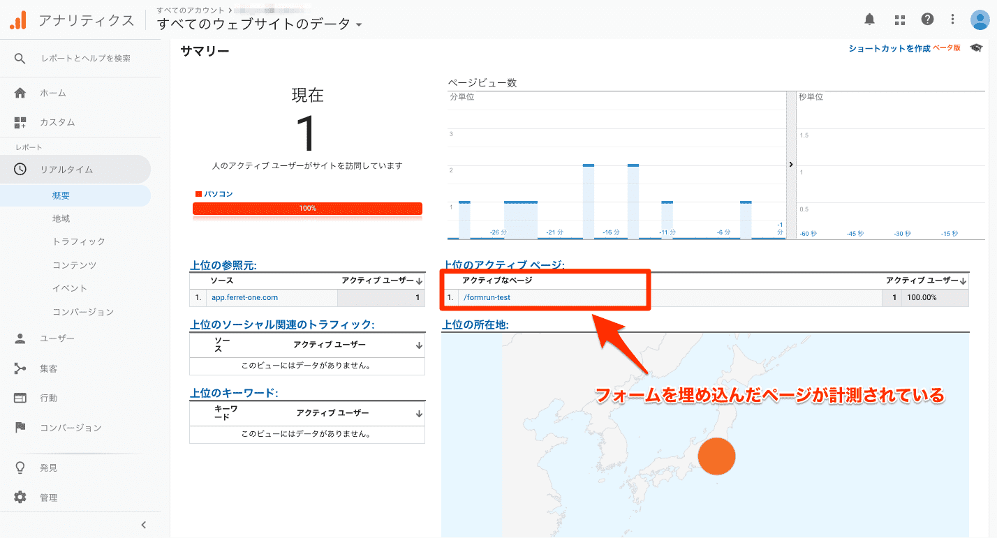
Task: Expand the pageview chart with the right arrow
Action: click(x=790, y=164)
